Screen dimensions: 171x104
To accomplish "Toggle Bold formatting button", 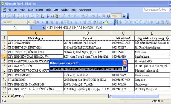I will point(38,22).
